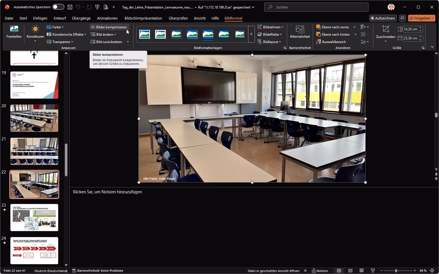Open the Größe dialog launcher
This screenshot has width=439, height=274.
(423, 48)
